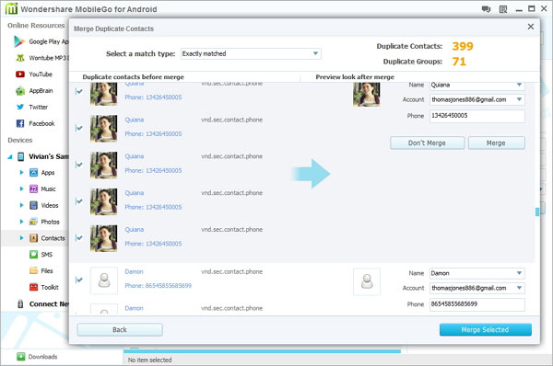Click the SMS message icon
The height and width of the screenshot is (366, 553).
pos(33,254)
